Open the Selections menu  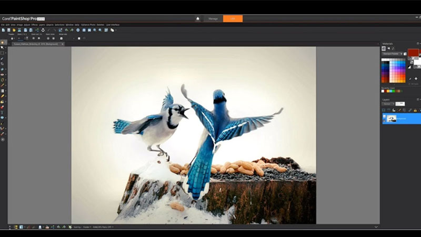59,25
